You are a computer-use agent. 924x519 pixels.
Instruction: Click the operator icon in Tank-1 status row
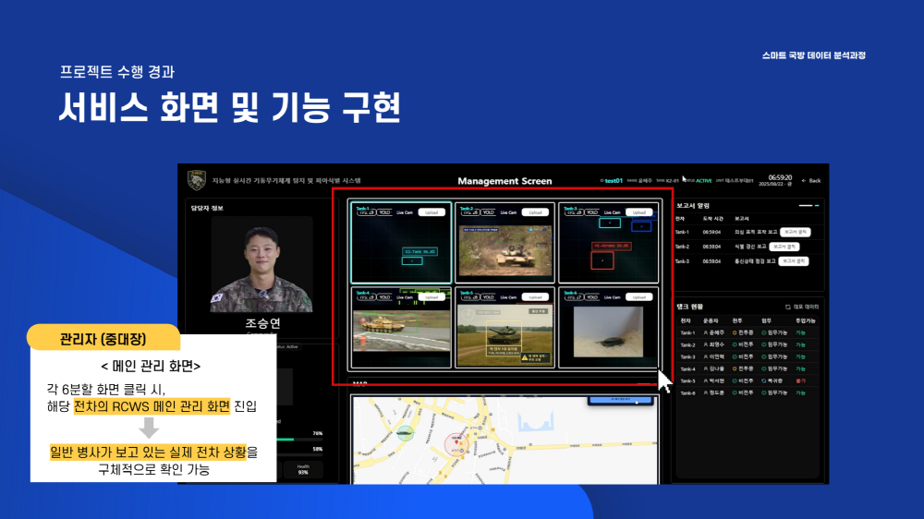pos(705,332)
